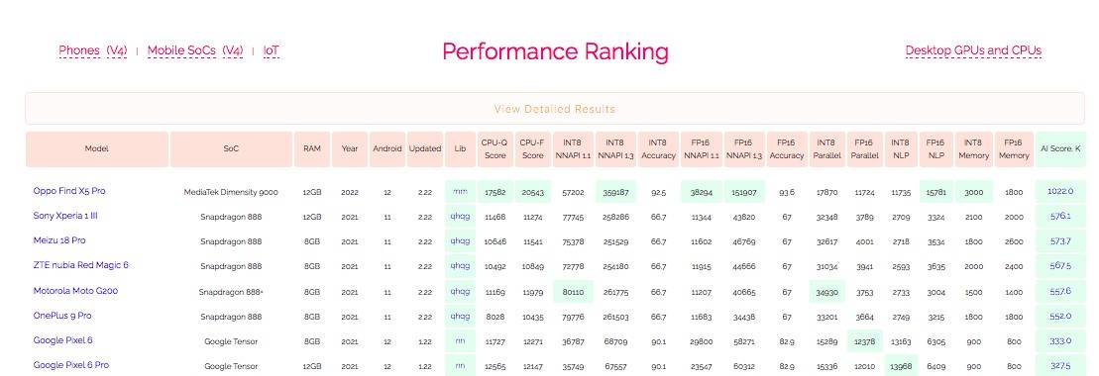Sort by the Updated column header
The width and height of the screenshot is (1099, 376).
click(x=425, y=149)
